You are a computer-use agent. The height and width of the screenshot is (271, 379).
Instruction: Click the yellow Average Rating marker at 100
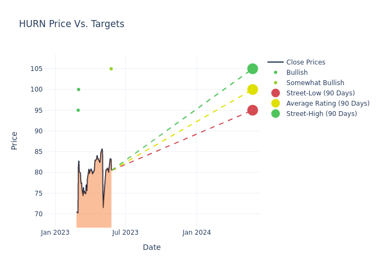[252, 89]
